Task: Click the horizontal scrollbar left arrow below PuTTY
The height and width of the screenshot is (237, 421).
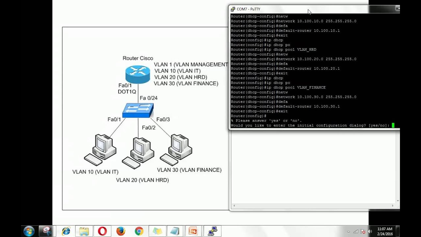Action: coord(234,206)
